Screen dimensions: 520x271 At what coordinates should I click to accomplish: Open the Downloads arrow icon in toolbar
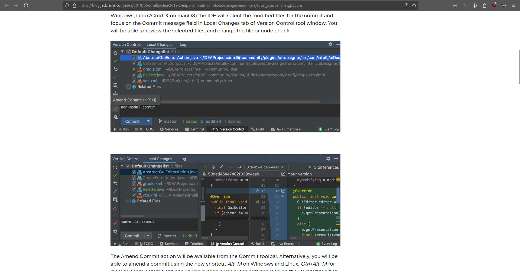tap(465, 5)
